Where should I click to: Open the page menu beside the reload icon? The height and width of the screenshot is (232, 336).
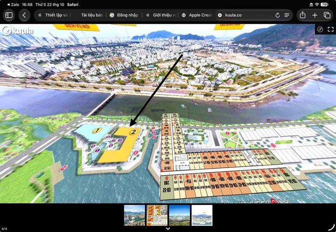[x=287, y=15]
